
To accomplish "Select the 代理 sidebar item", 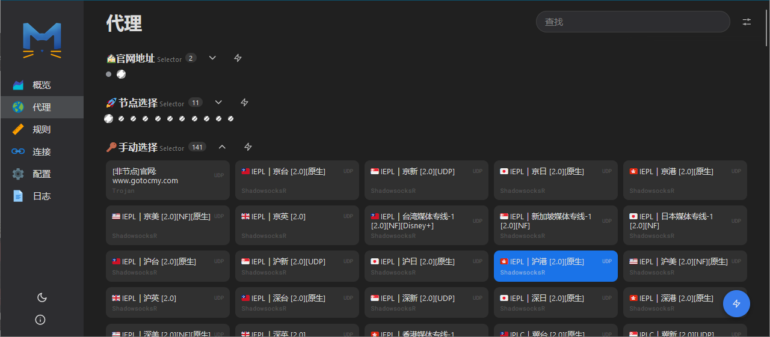I will coord(42,107).
